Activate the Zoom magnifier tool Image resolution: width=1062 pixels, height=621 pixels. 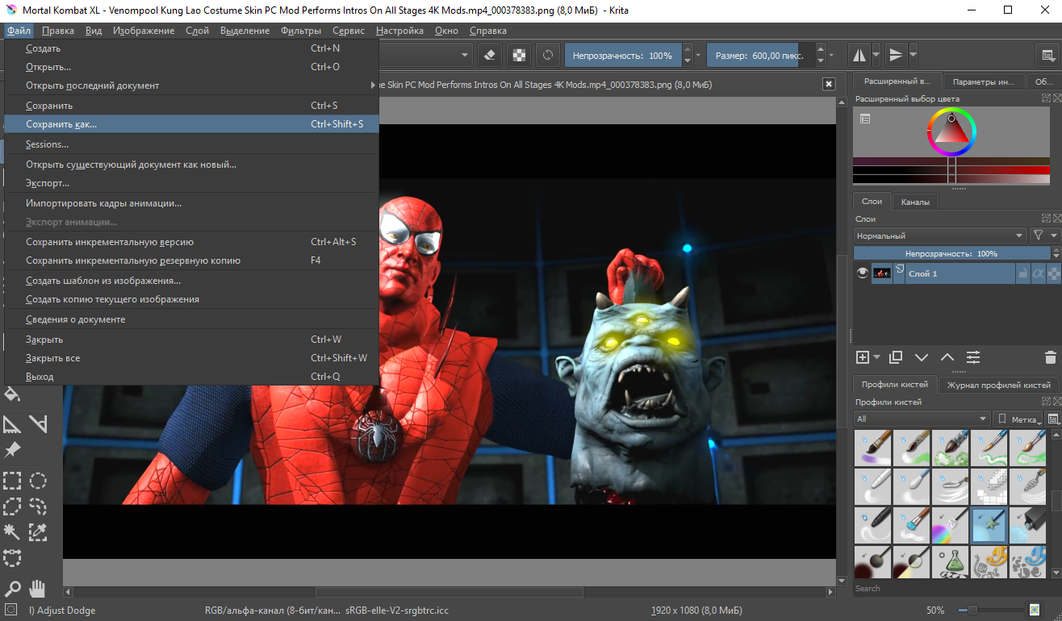click(12, 589)
